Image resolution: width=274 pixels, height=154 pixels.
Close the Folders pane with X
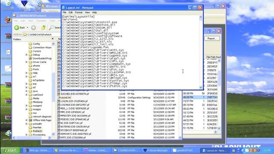click(53, 39)
